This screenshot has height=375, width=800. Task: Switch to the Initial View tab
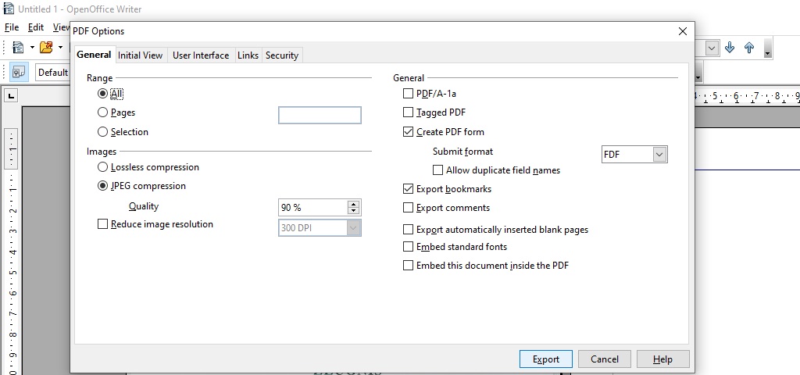(140, 55)
